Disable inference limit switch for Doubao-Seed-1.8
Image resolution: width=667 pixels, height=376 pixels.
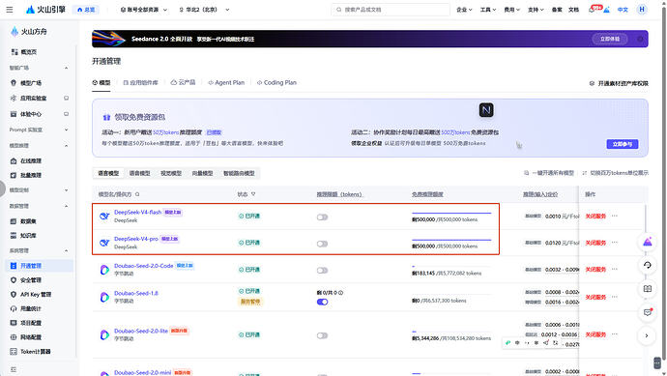[x=322, y=302]
